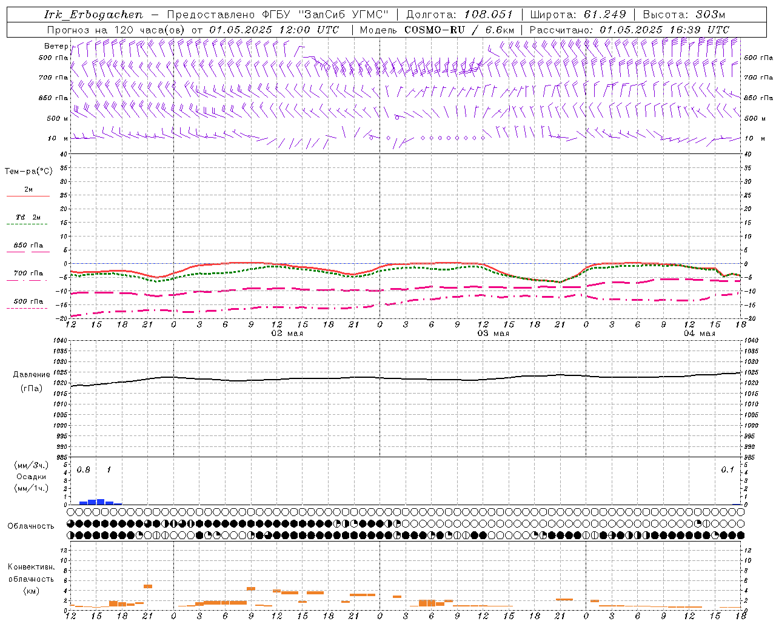Click the tallest blue precipitation bar

click(101, 502)
